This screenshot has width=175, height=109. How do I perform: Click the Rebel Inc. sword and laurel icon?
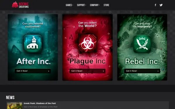point(142,44)
